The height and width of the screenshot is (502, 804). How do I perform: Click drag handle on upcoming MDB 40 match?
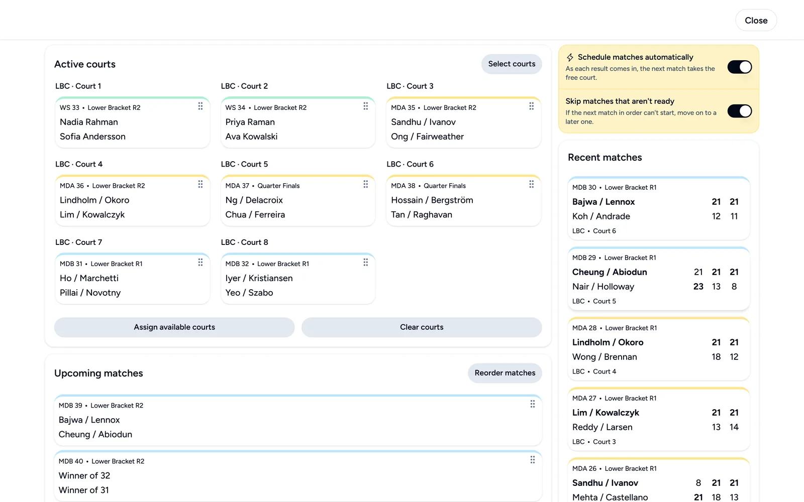tap(533, 460)
